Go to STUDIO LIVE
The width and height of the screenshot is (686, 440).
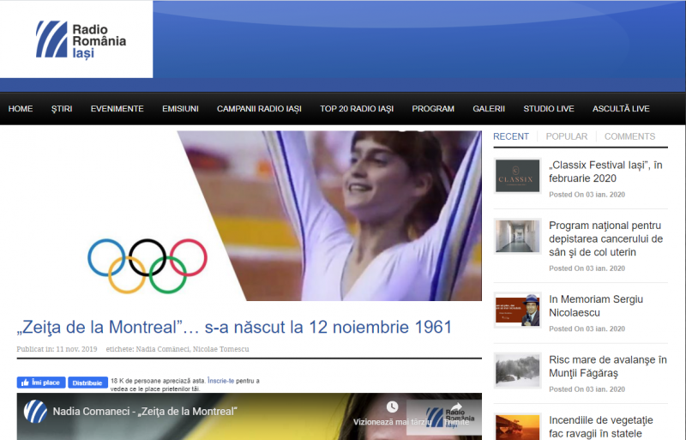tap(549, 109)
